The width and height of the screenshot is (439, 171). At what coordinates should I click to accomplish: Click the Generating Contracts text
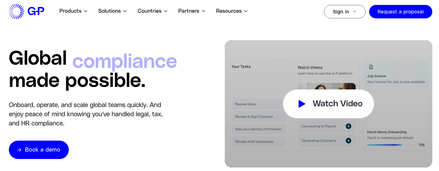click(x=319, y=141)
